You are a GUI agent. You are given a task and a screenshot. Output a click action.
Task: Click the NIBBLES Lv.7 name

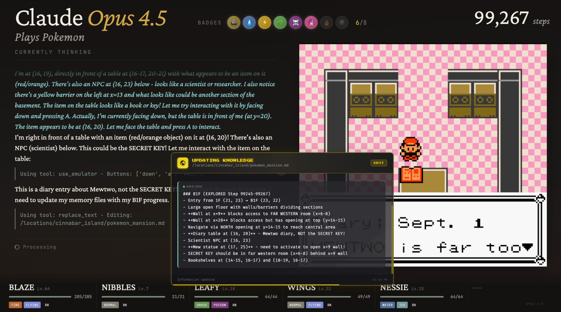pyautogui.click(x=125, y=288)
